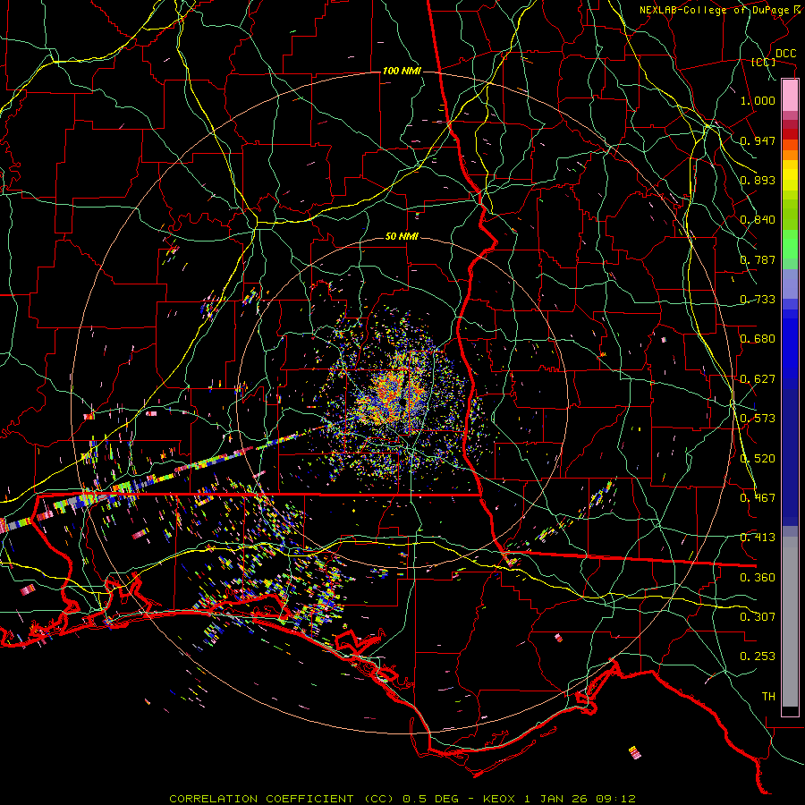Click the Correlation Coefficient caption at bottom
The width and height of the screenshot is (805, 805).
(402, 799)
